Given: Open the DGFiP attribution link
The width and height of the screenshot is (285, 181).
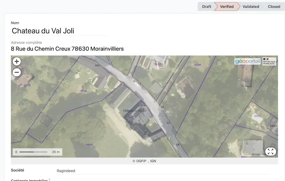Looking at the screenshot, I should pos(141,161).
